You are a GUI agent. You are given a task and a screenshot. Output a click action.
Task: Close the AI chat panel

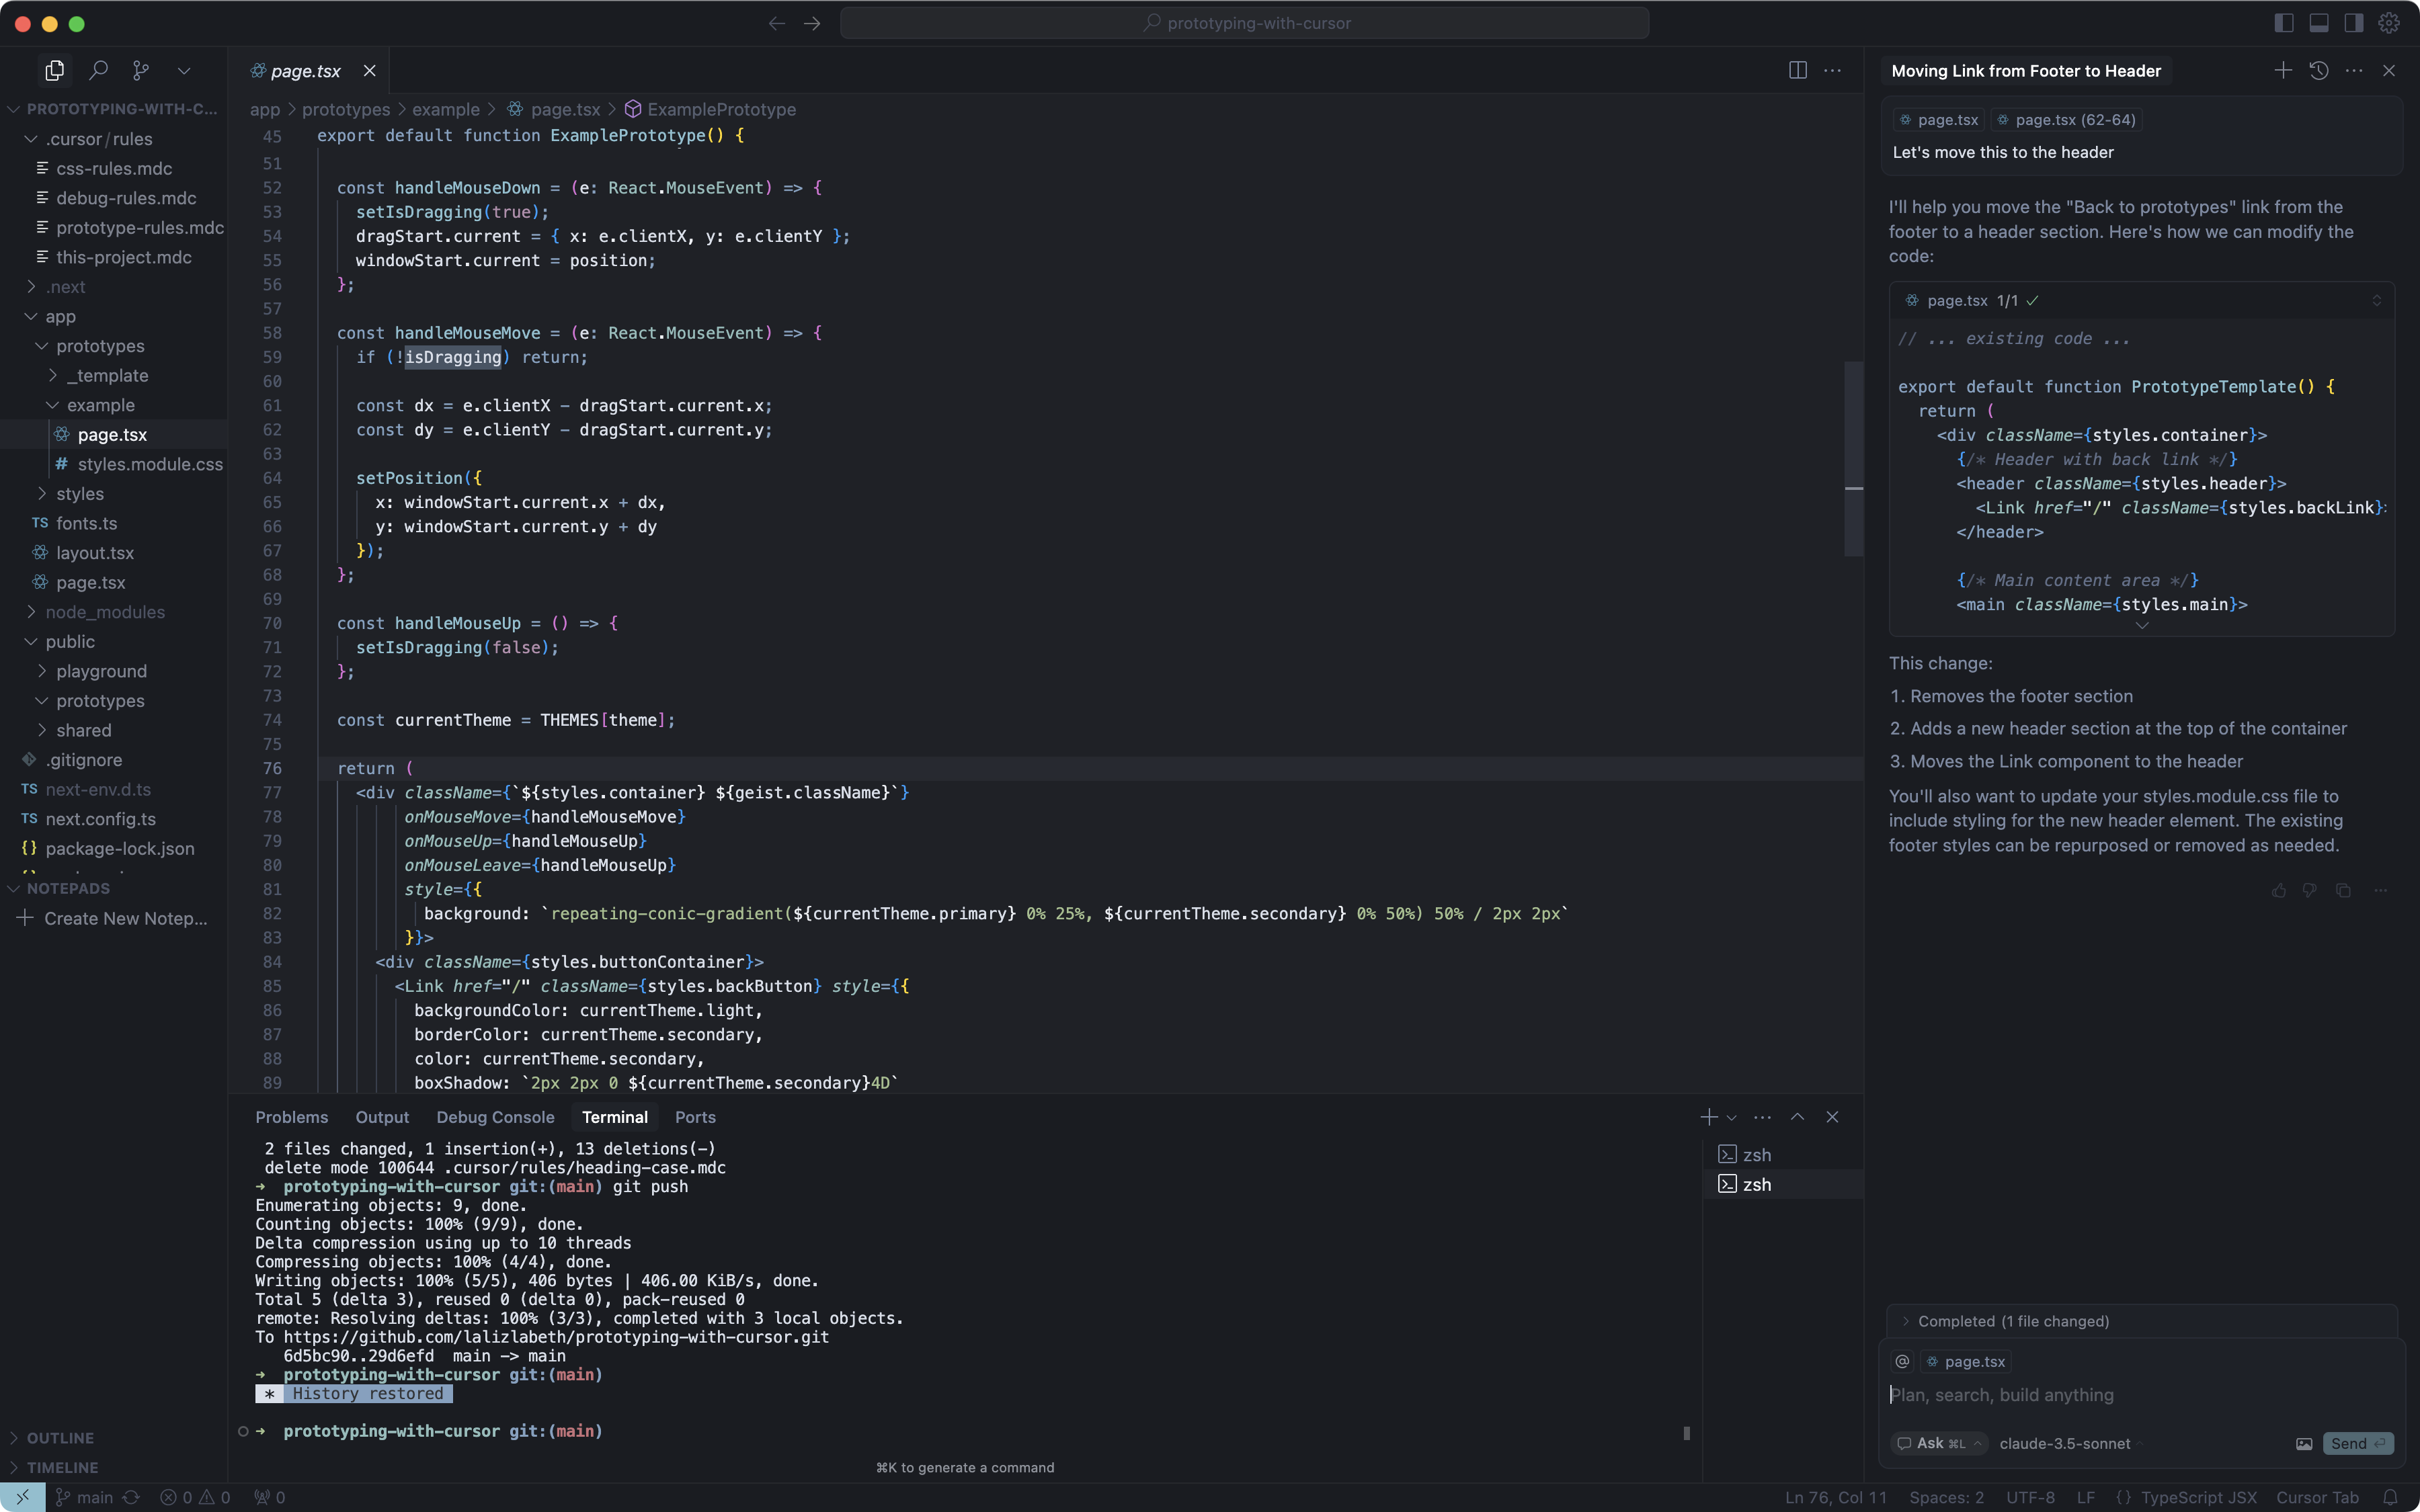pyautogui.click(x=2389, y=70)
